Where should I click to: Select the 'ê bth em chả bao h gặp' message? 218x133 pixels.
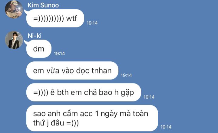pos(84,92)
